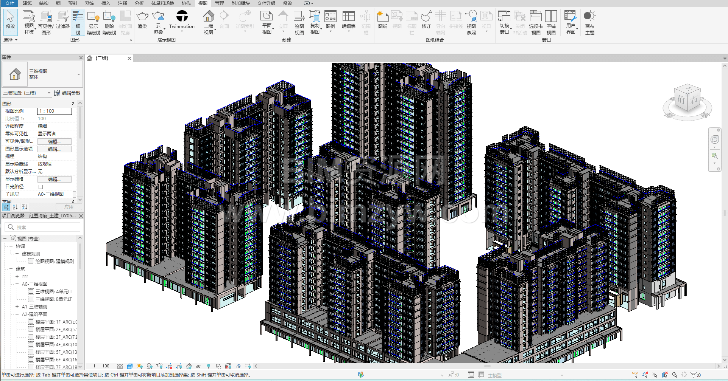
Task: Click the sun path icon in view control bar
Action: tap(140, 366)
